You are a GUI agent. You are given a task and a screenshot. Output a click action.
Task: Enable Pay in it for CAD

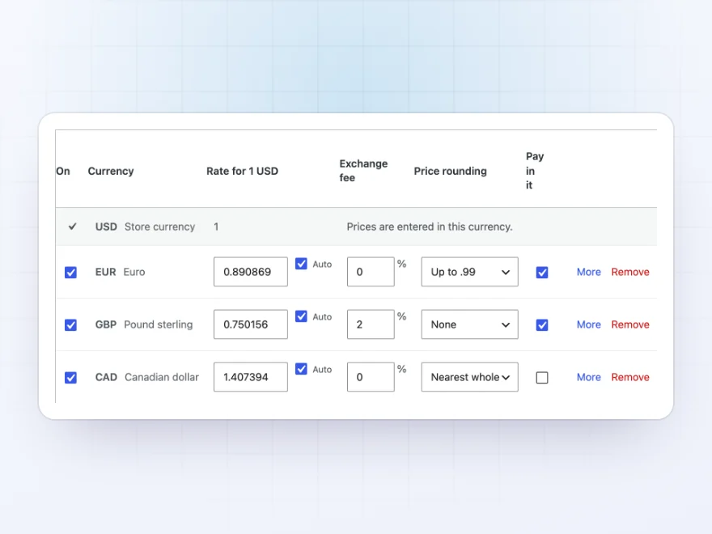tap(542, 377)
